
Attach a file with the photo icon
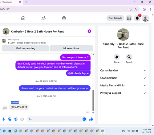point(10,119)
